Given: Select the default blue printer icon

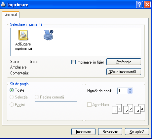Looking at the screenshot, I should click(48, 35).
